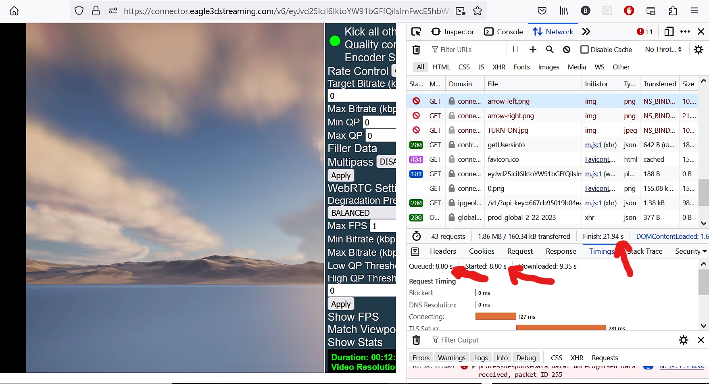Open the Degradation Preference BALANCED dropdown
The image size is (709, 384).
[362, 213]
